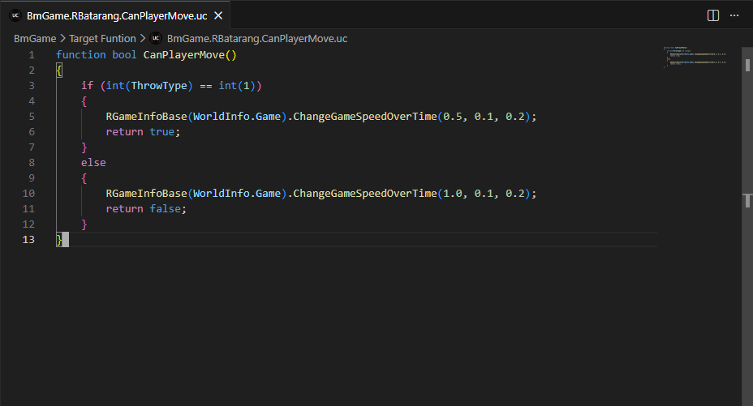Screen dimensions: 753x406
Task: Select the BmGame.RBatarang.CanPlayerMove.uc tab
Action: tap(117, 16)
